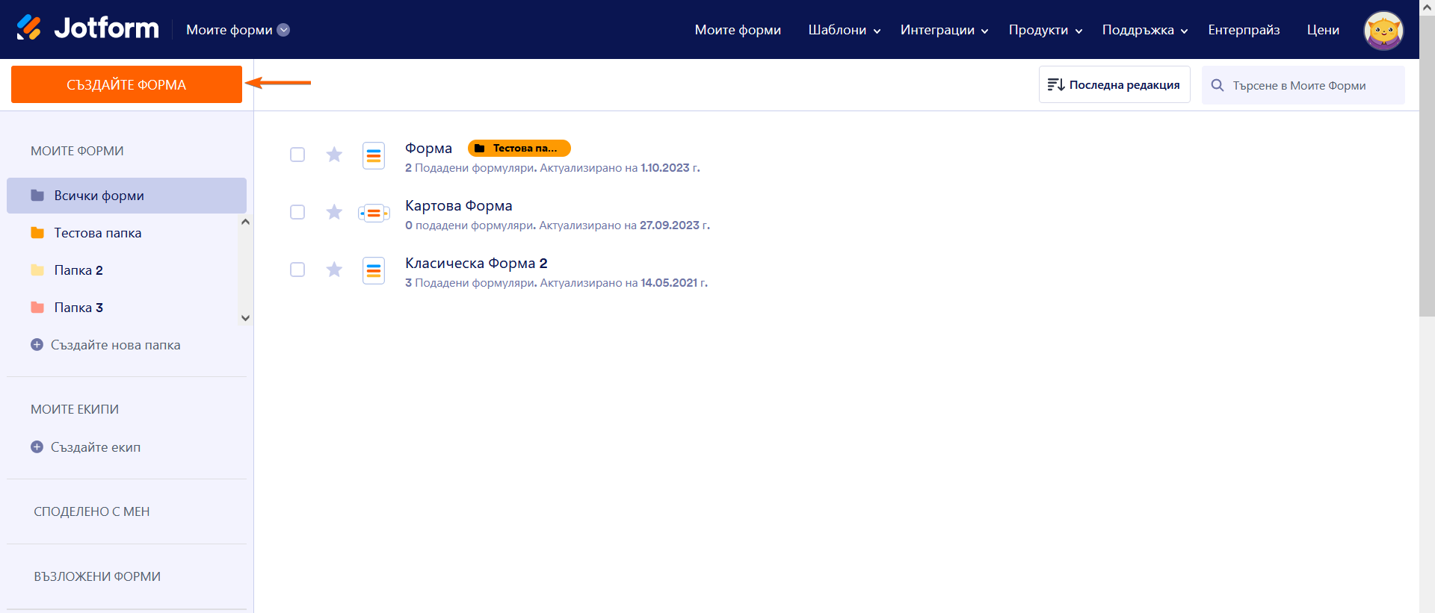This screenshot has height=613, width=1435.
Task: Click the red Папка 3 folder icon
Action: (37, 308)
